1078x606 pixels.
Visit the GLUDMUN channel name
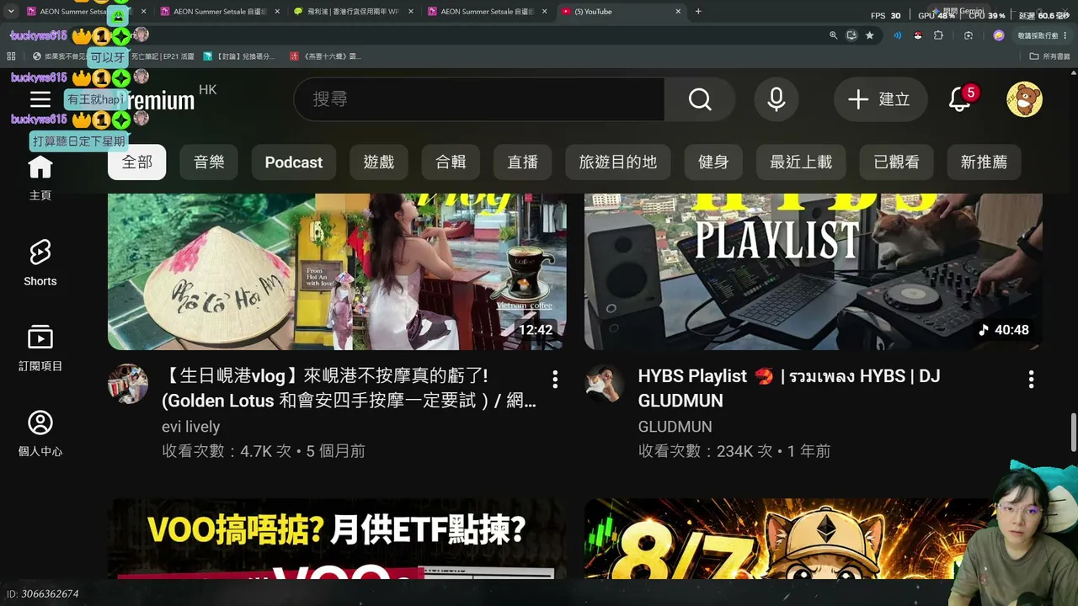pyautogui.click(x=675, y=427)
